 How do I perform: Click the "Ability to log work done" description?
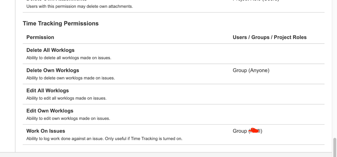coord(104,138)
